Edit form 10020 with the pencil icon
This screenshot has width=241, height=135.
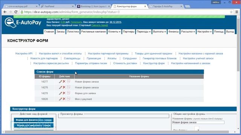click(x=60, y=99)
